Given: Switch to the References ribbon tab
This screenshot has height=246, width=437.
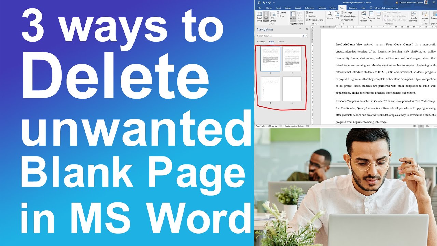Looking at the screenshot, I should tap(310, 8).
